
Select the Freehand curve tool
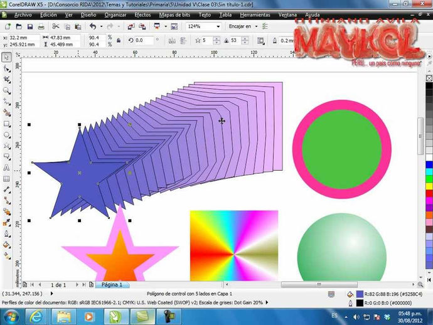coord(7,102)
